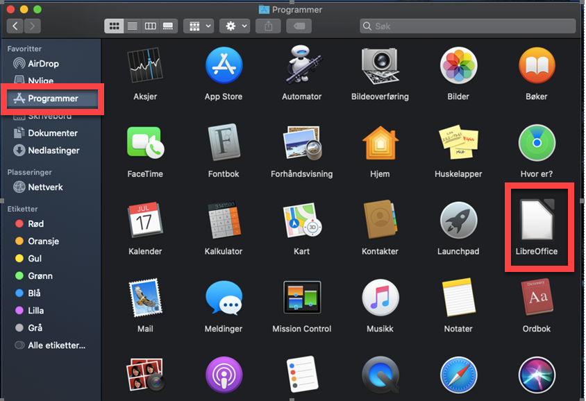
Task: Open Nedlastinger in the sidebar
Action: tap(53, 151)
